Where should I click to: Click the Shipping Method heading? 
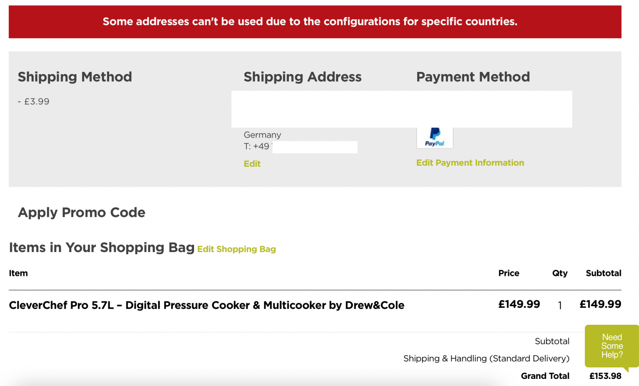click(x=75, y=77)
